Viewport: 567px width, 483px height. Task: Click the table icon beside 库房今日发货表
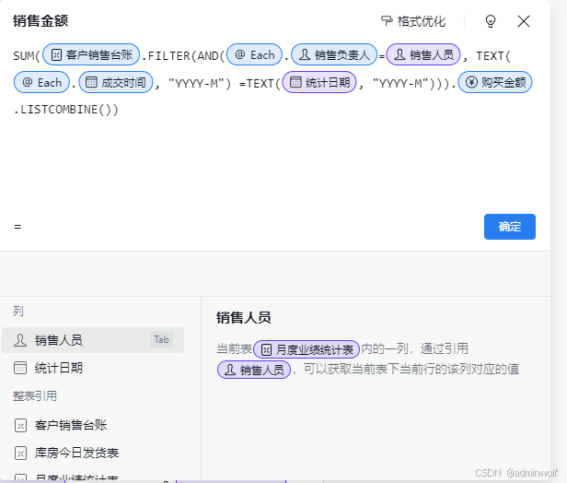coord(20,453)
